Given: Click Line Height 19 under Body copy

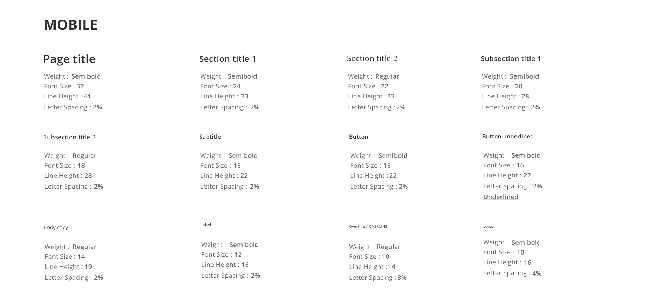Looking at the screenshot, I should (x=68, y=267).
